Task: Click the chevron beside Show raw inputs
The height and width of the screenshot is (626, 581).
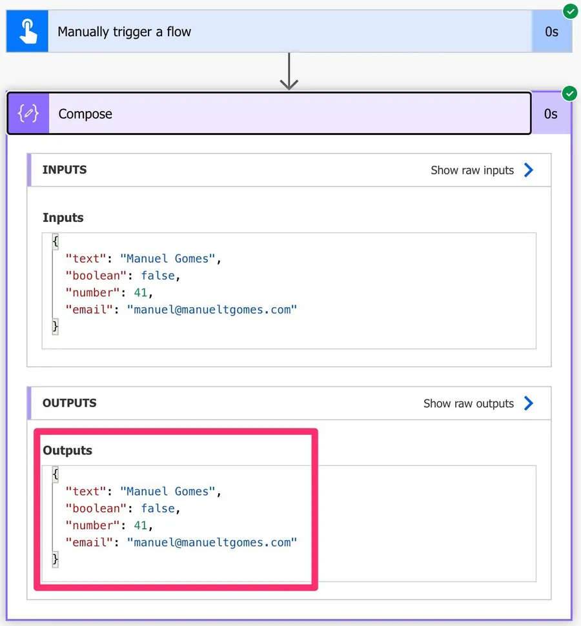Action: click(x=529, y=170)
